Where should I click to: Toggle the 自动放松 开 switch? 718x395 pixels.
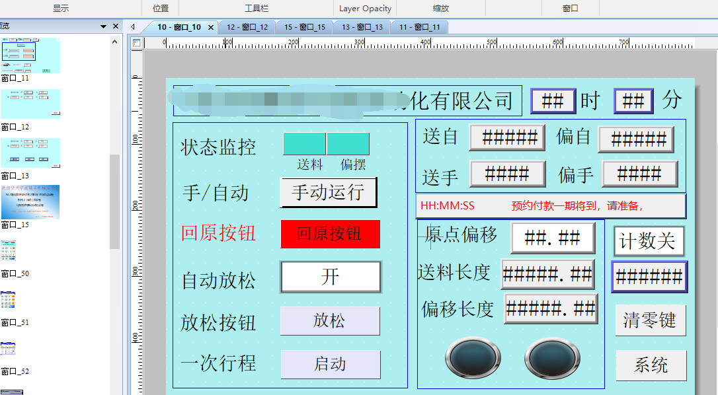[331, 277]
